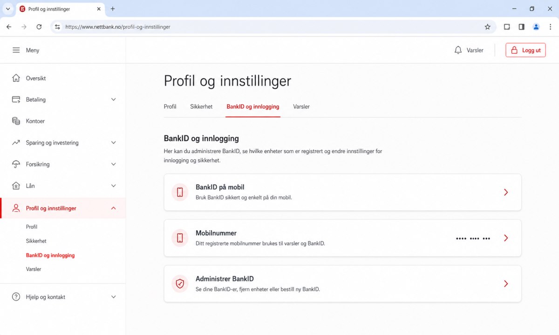Go back in browser history
Viewport: 559px width, 335px height.
[9, 27]
